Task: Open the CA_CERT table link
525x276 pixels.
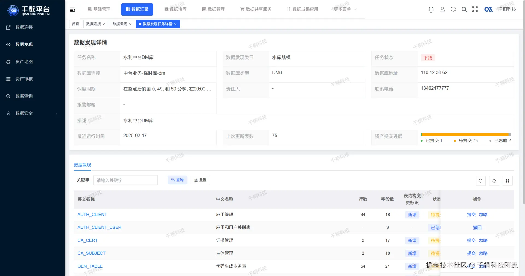Action: pyautogui.click(x=87, y=240)
